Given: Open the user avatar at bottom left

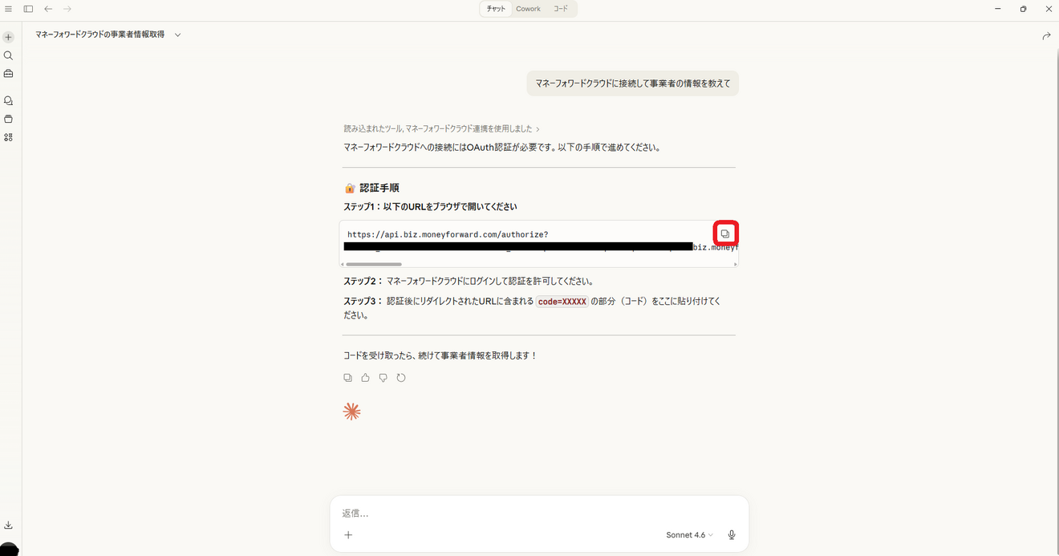Looking at the screenshot, I should point(9,550).
